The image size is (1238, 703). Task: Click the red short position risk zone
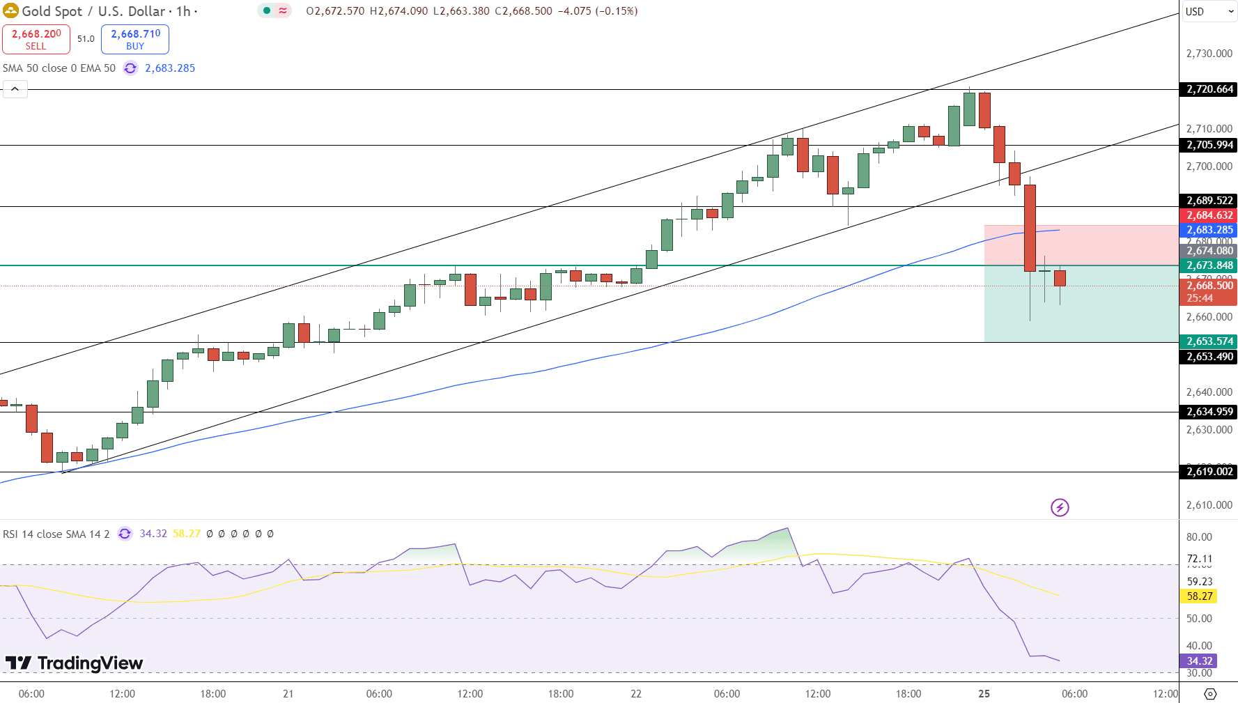[1081, 245]
